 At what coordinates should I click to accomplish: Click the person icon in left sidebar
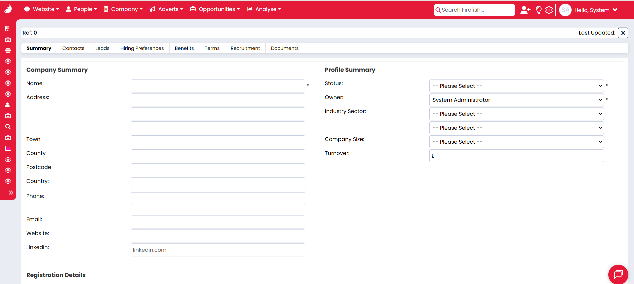pos(8,105)
